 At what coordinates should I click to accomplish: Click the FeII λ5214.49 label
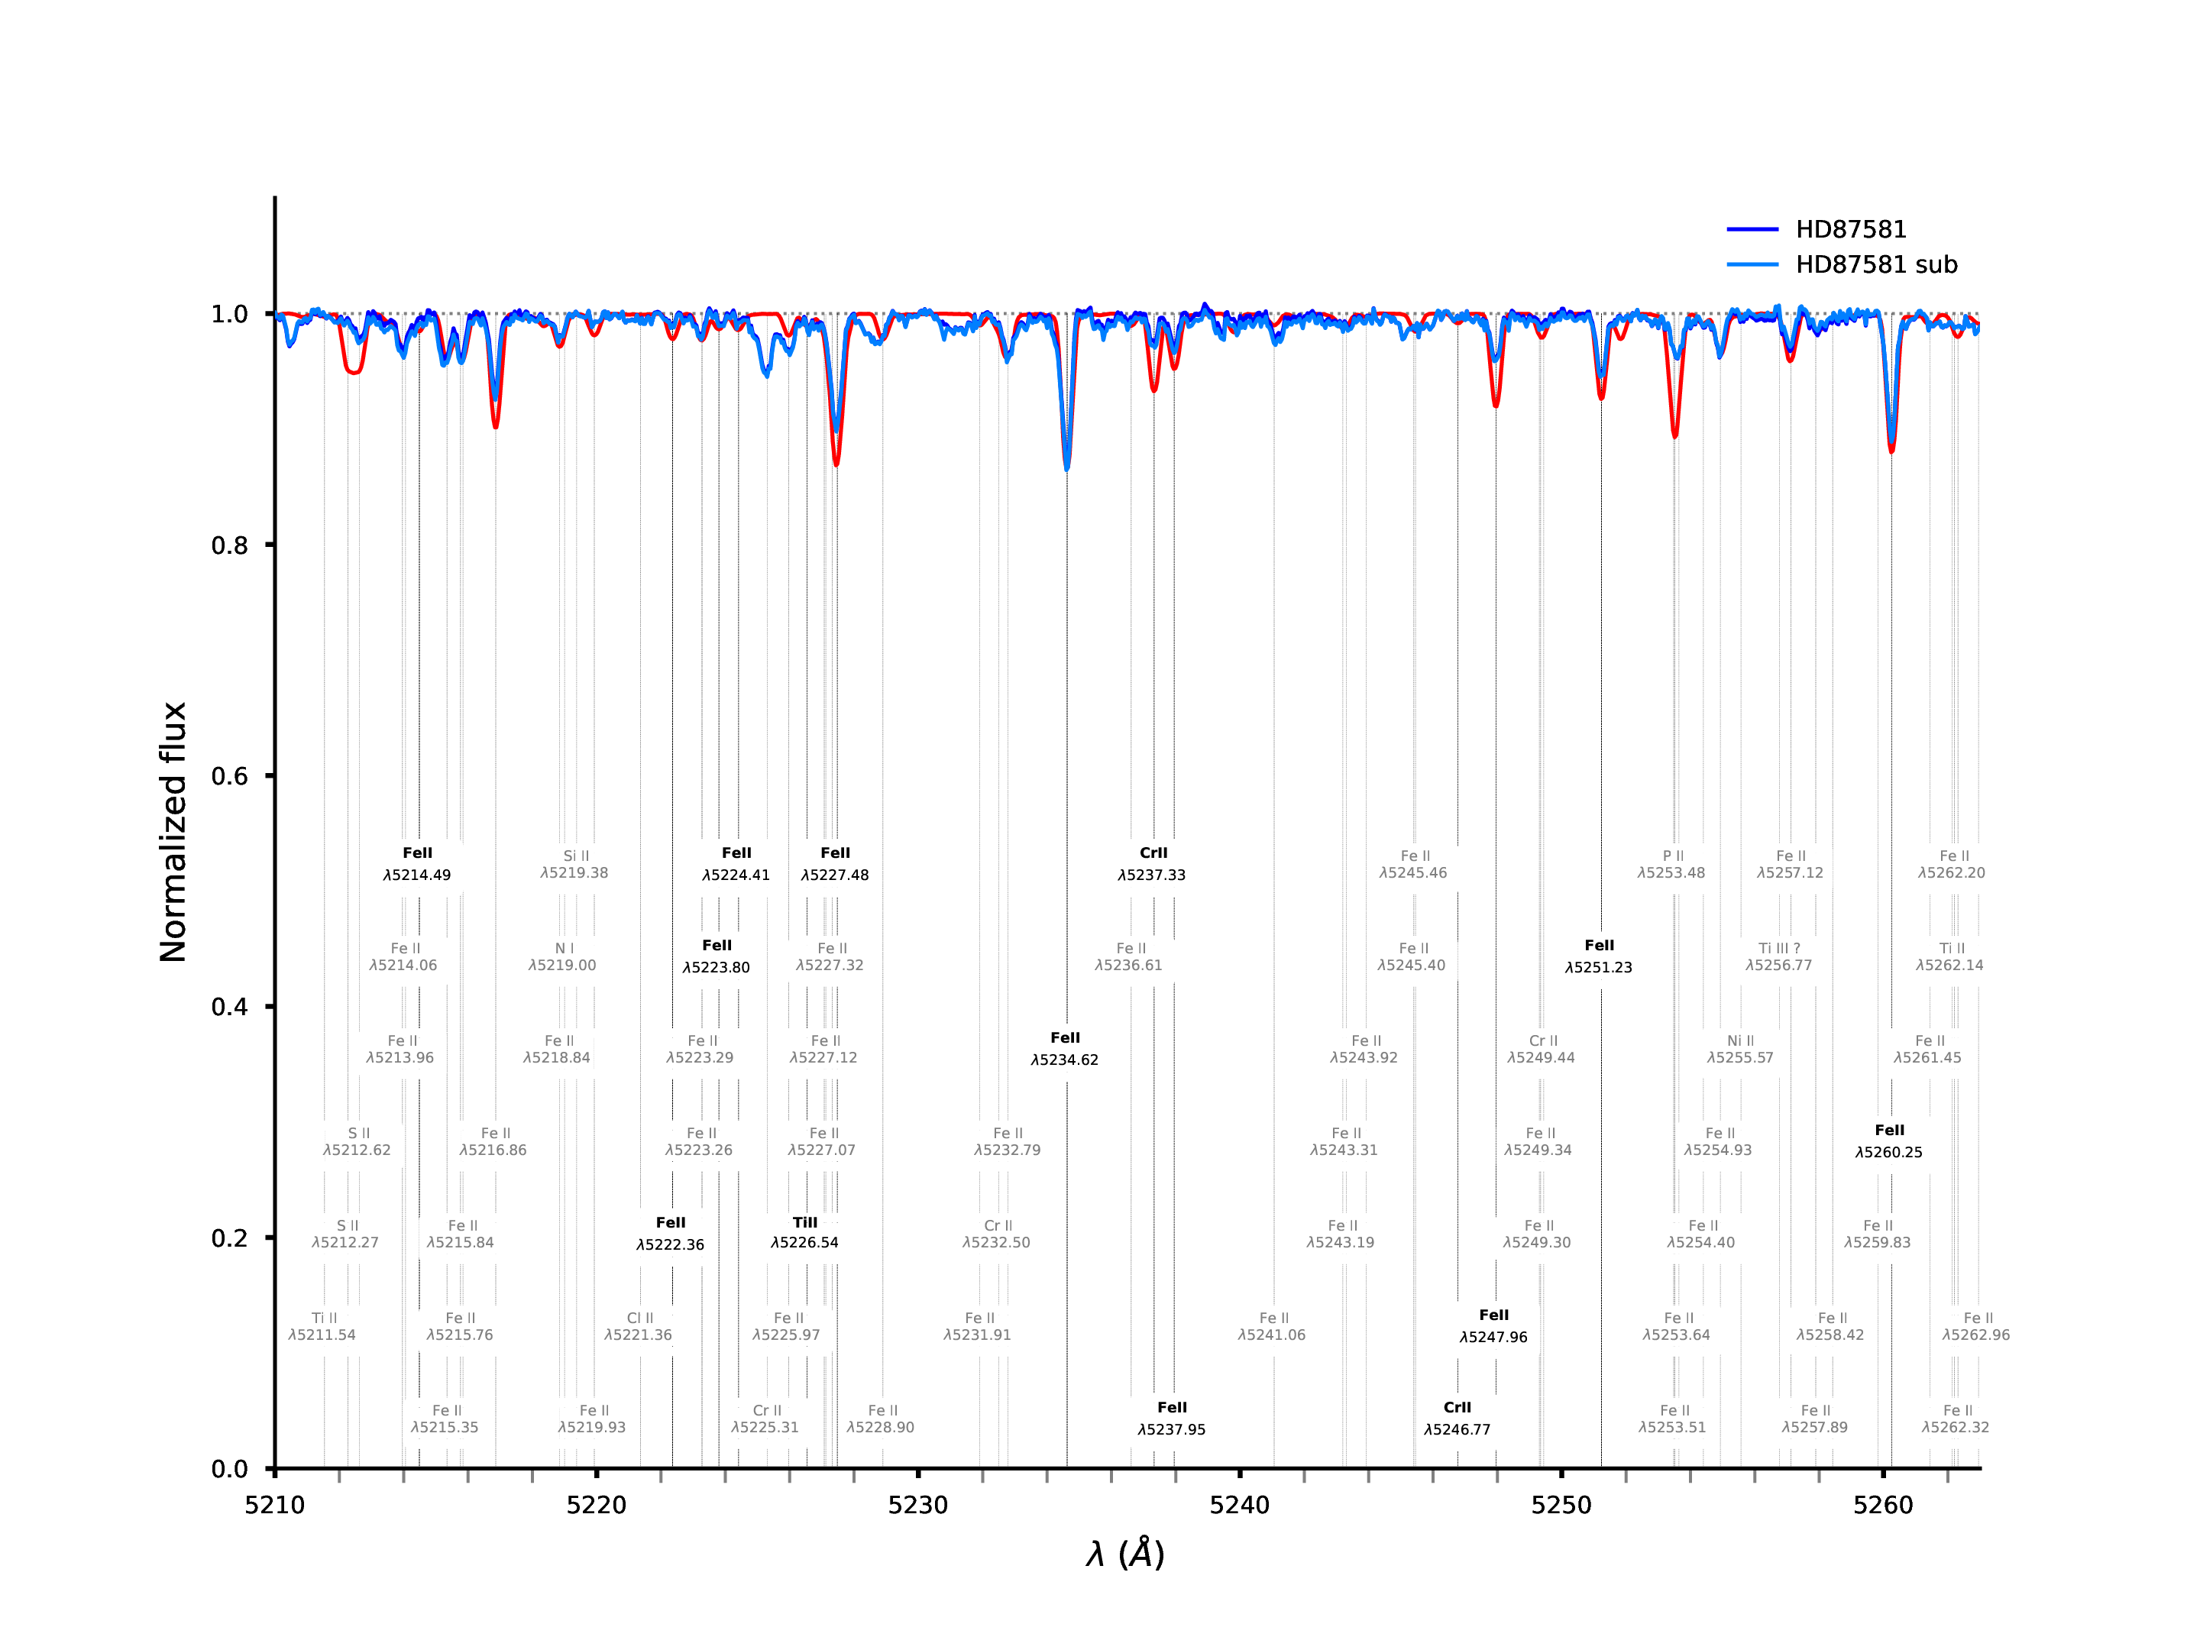[417, 864]
